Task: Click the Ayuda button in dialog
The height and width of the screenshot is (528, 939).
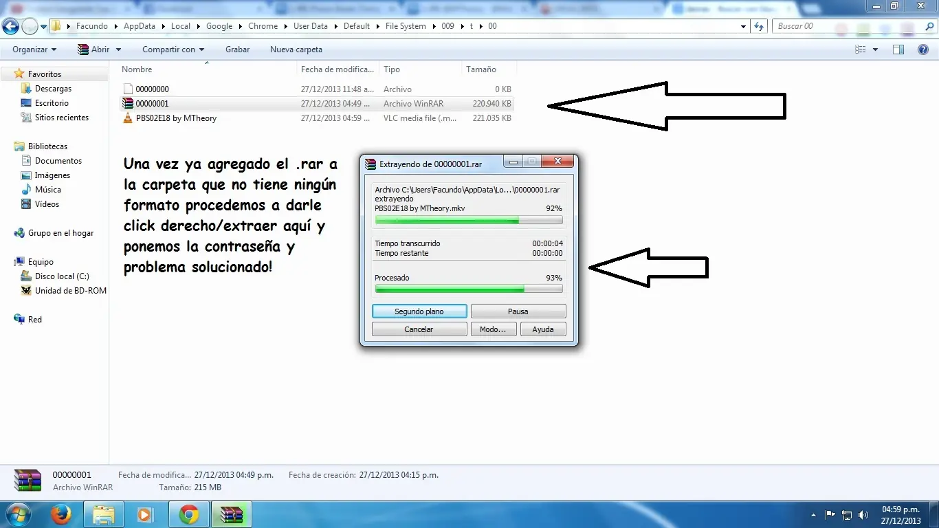Action: click(x=543, y=329)
